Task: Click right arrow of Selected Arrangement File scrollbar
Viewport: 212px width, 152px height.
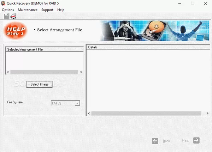Action: [x=81, y=72]
